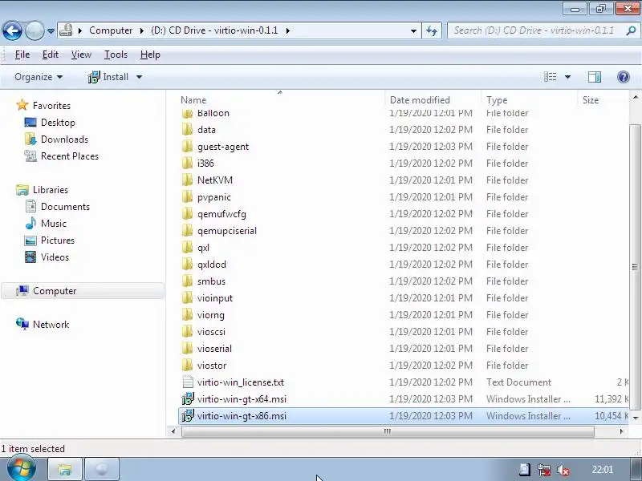
Task: Expand the arrow after Computer in address bar
Action: (142, 30)
